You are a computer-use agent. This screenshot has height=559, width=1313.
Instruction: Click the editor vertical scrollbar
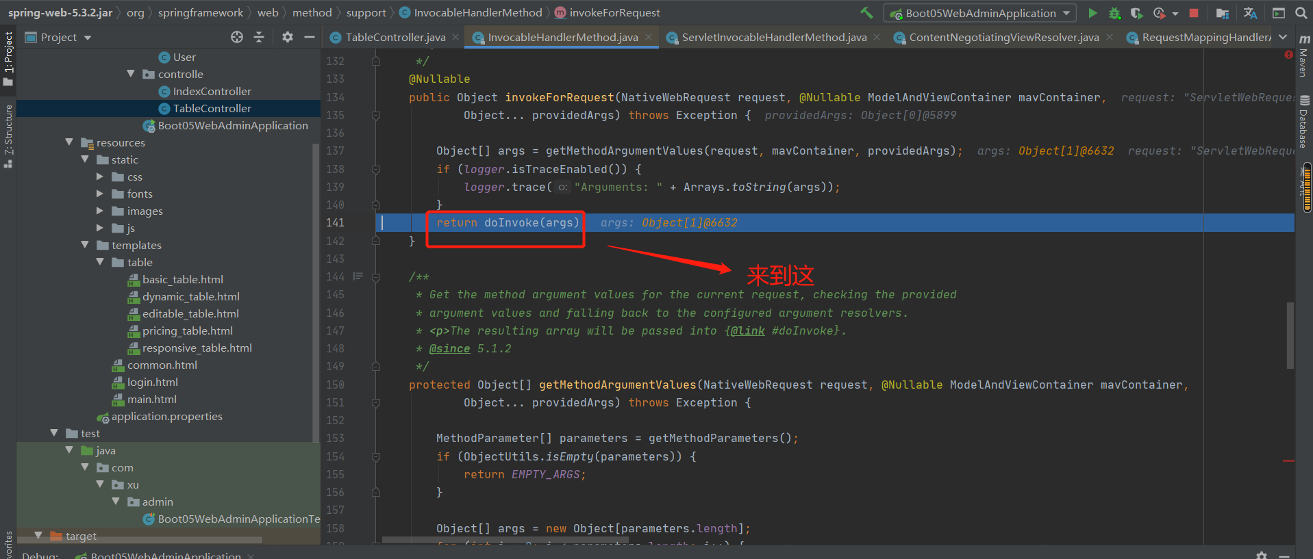point(1290,335)
